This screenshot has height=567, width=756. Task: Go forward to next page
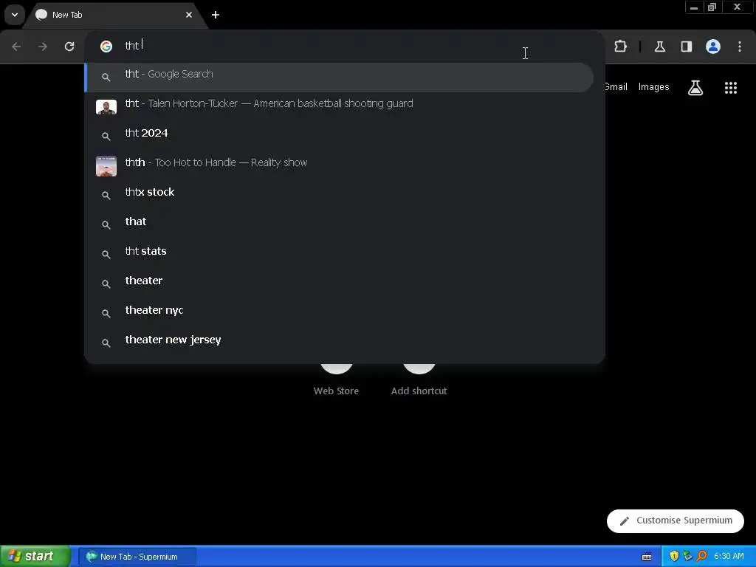43,47
